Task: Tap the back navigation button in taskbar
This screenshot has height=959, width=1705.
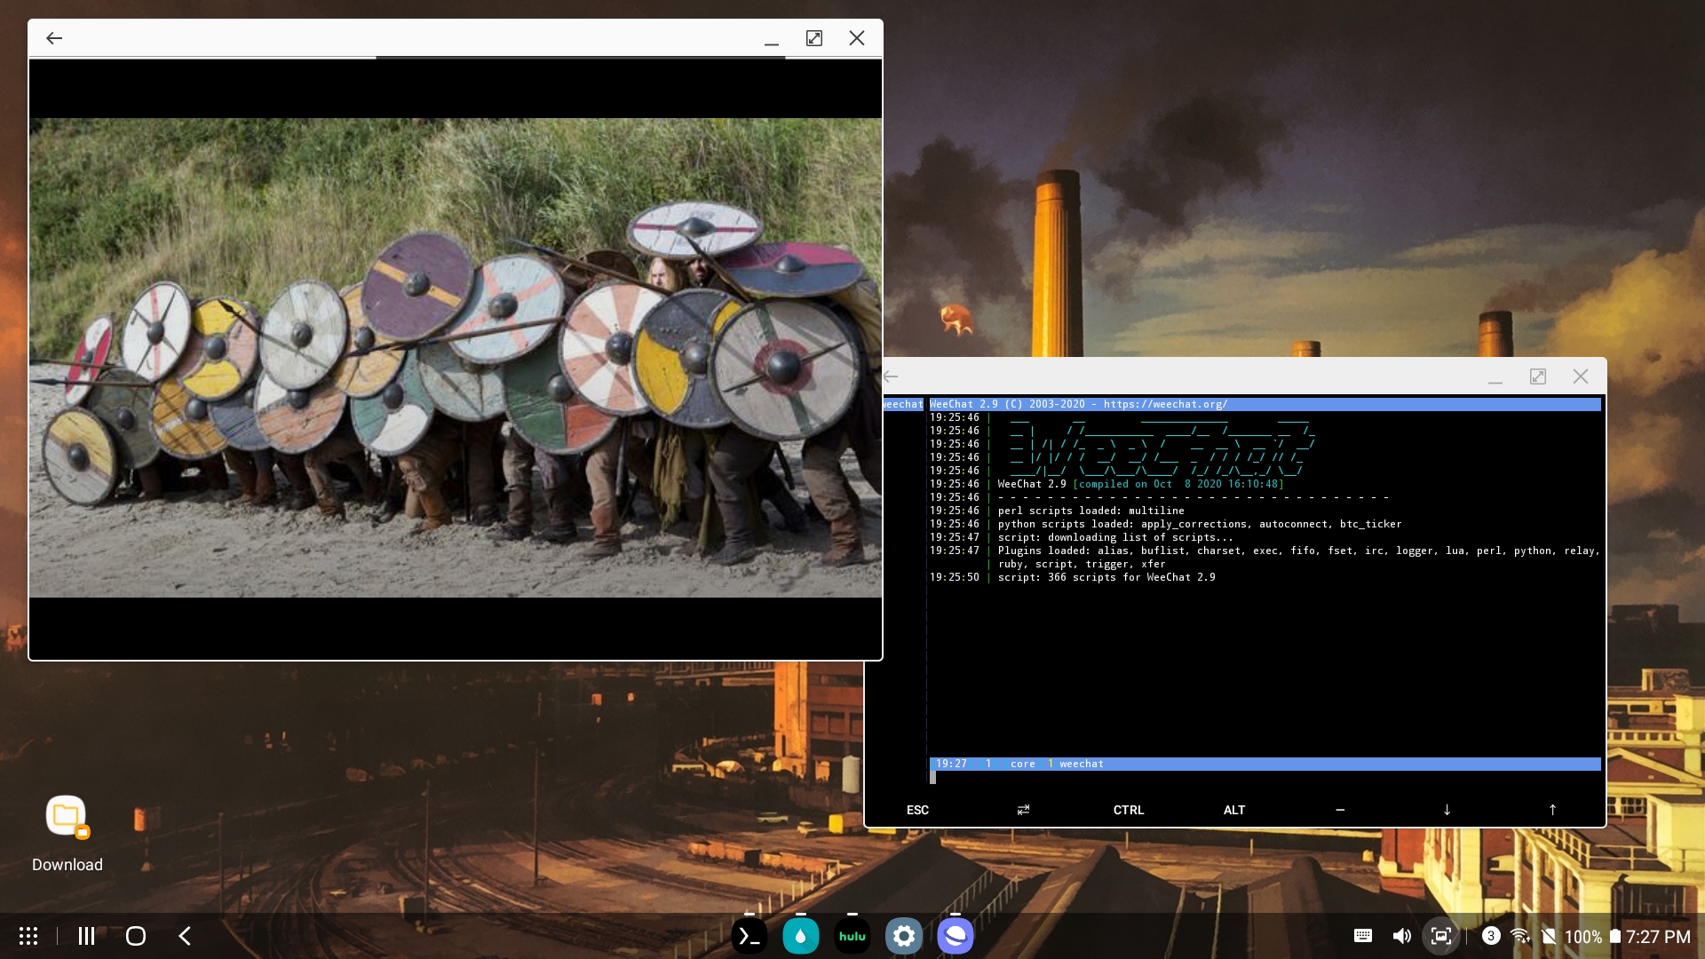Action: click(185, 936)
